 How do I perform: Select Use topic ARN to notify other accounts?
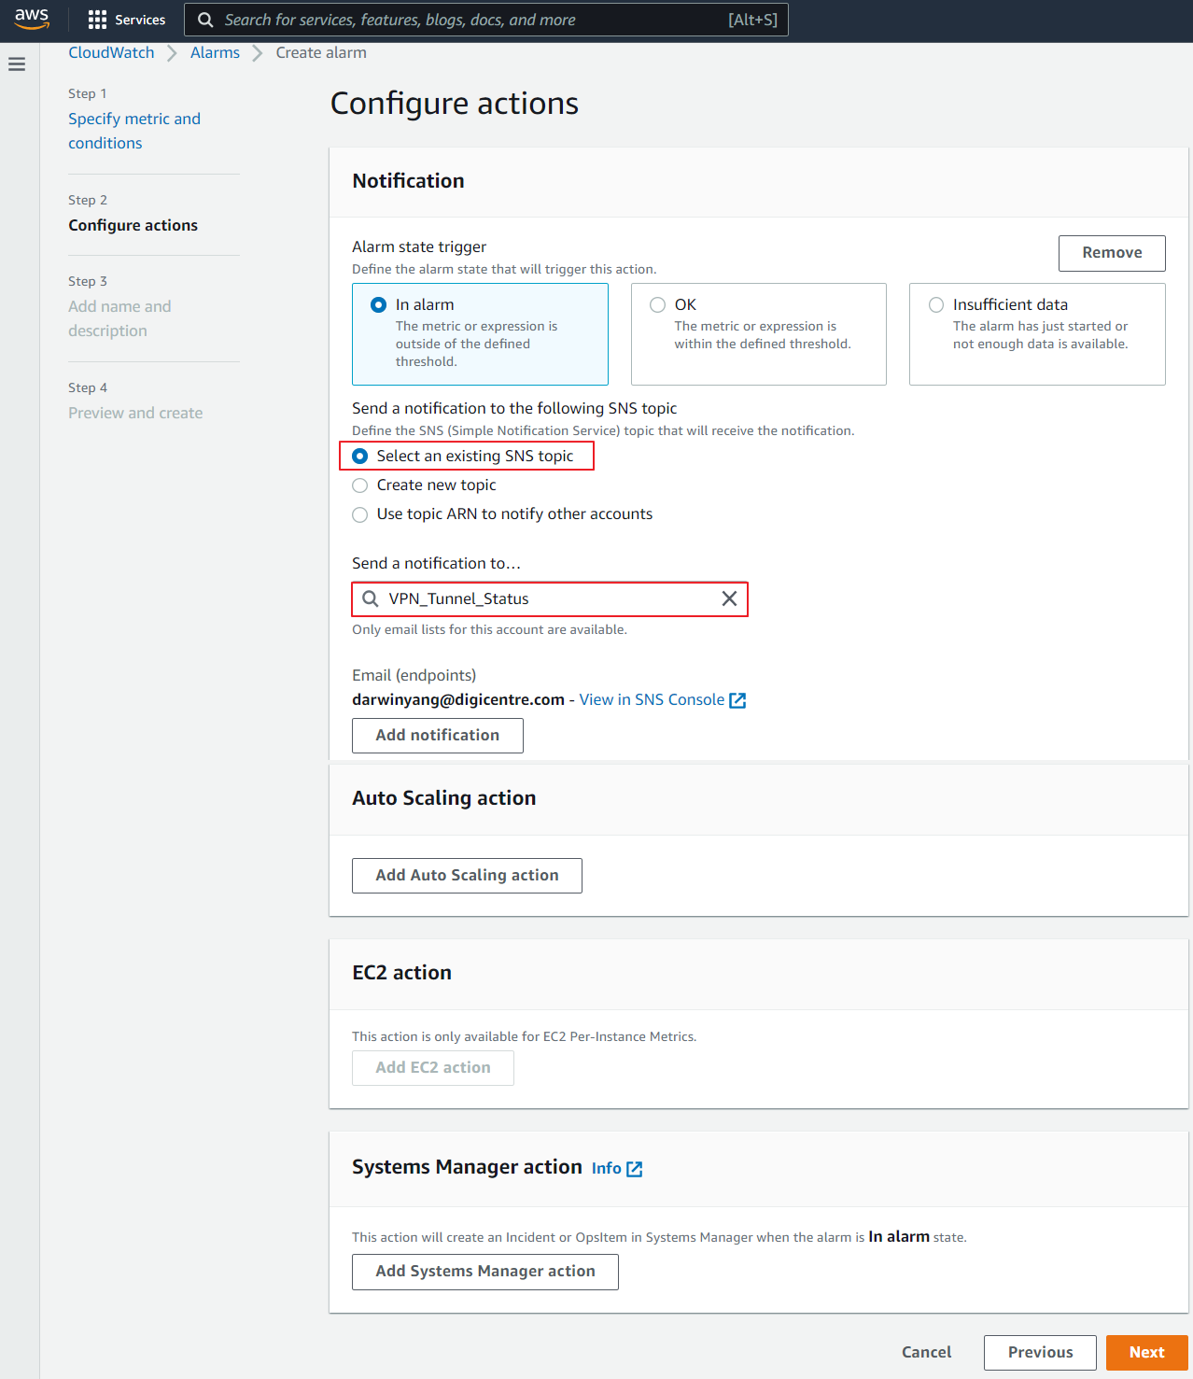pos(360,514)
